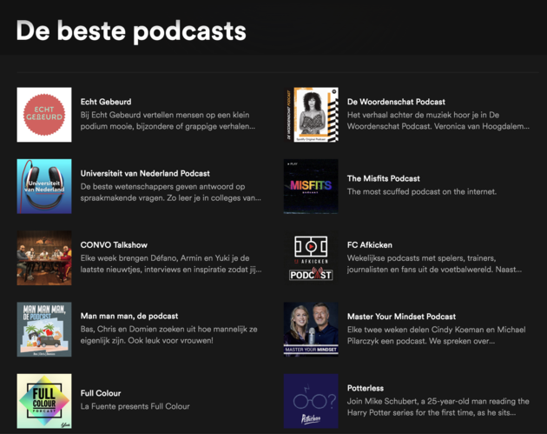Open the De Woordenschat Podcast cover art
The width and height of the screenshot is (547, 434).
(x=311, y=115)
